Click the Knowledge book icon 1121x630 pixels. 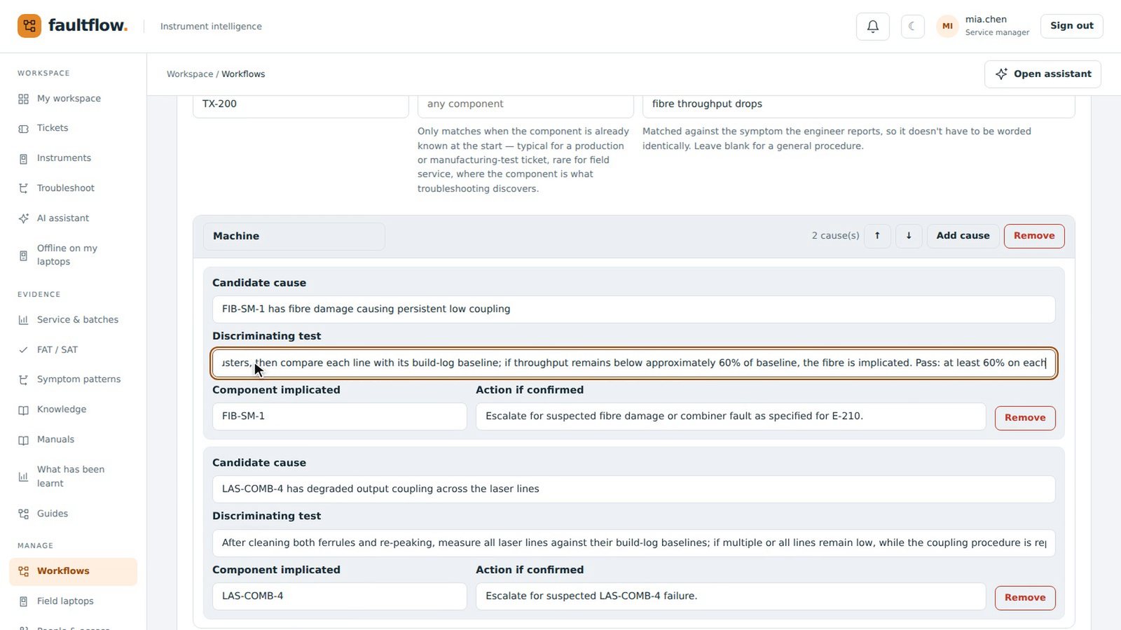[x=23, y=410]
